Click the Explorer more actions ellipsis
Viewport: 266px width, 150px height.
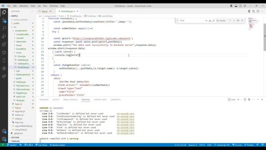pos(32,11)
